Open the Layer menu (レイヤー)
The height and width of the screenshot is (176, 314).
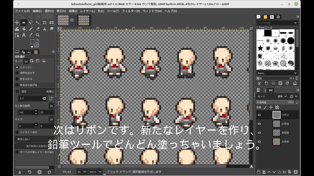click(x=88, y=11)
